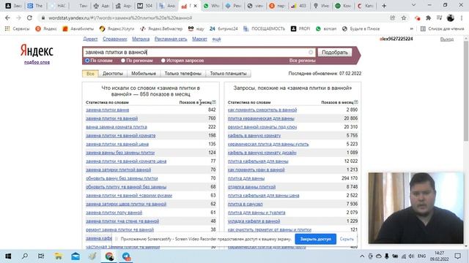Open query 'замена затирки плиткой ванной'

(x=119, y=169)
